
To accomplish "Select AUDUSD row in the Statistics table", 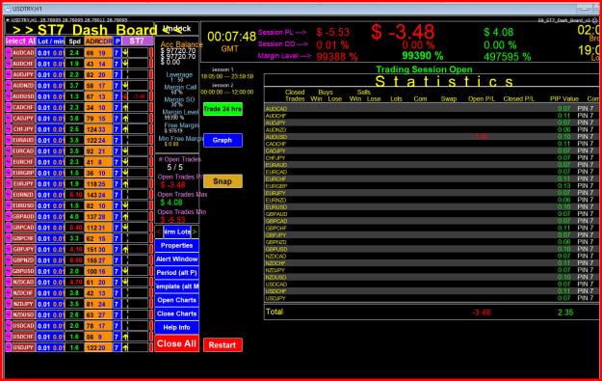I will click(432, 137).
